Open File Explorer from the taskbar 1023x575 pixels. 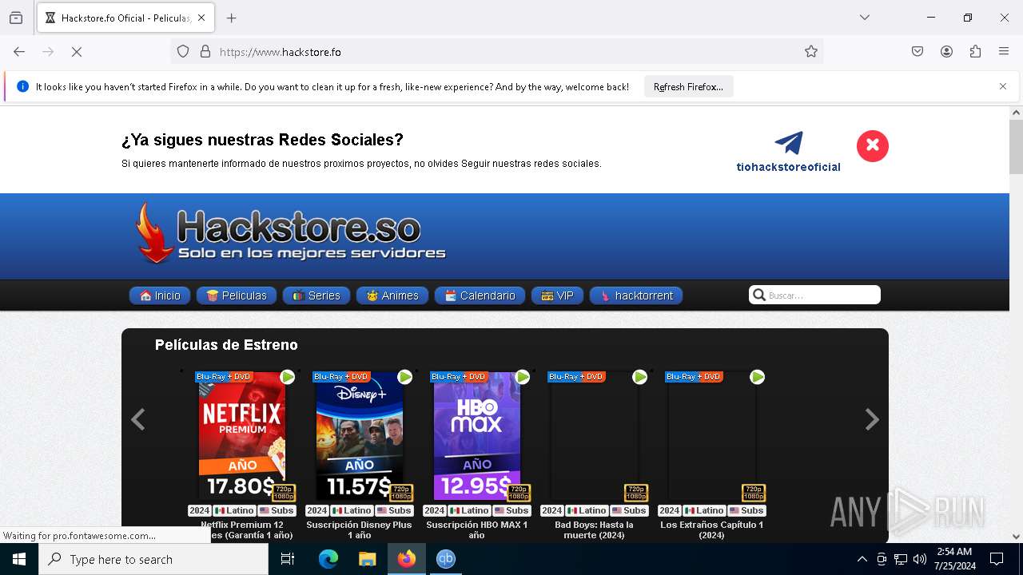coord(368,559)
